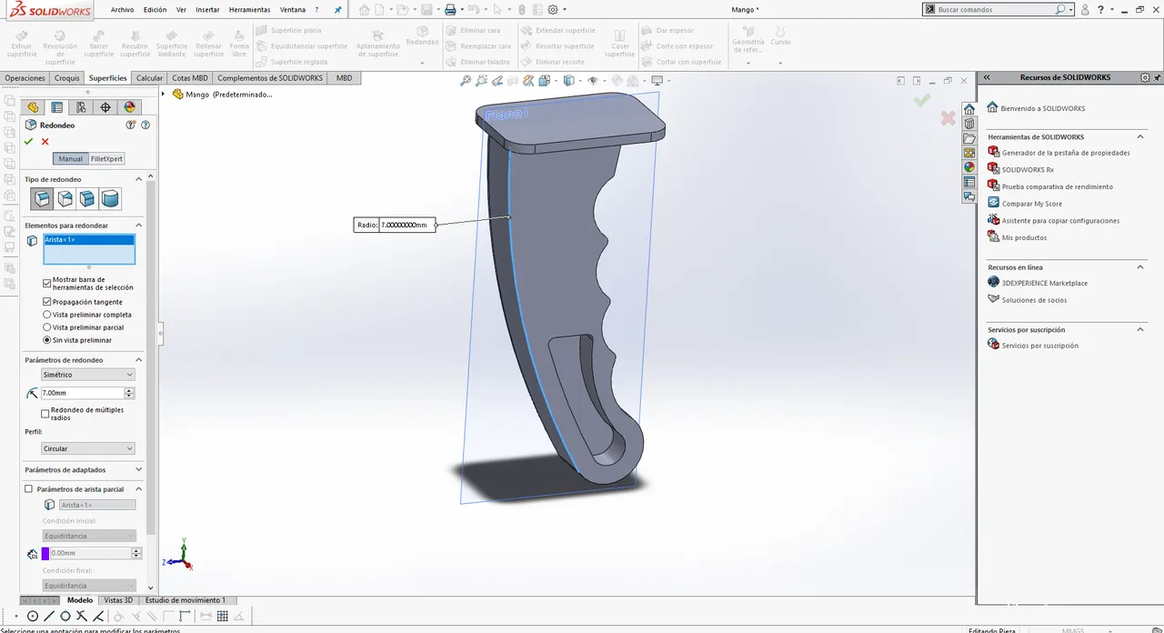Viewport: 1164px width, 633px height.
Task: Collapse Herramientas de SOLIDWORKS section
Action: point(1141,136)
